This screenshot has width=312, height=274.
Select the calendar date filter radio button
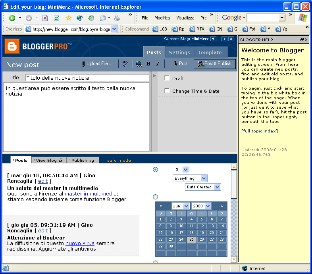(x=155, y=197)
